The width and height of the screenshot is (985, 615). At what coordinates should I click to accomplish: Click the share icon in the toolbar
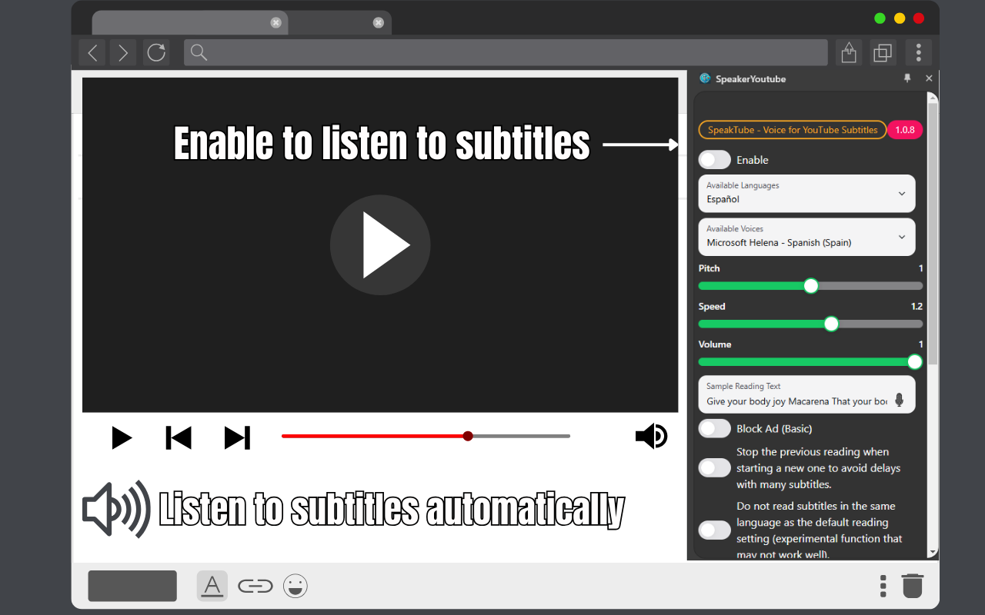(848, 52)
